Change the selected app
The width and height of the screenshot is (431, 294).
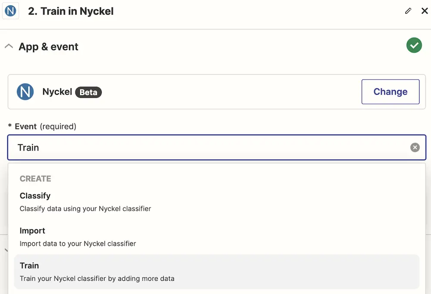(x=390, y=92)
